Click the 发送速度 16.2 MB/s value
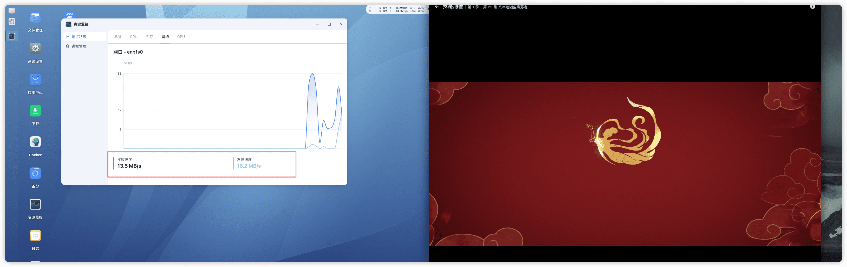847x267 pixels. (x=249, y=166)
